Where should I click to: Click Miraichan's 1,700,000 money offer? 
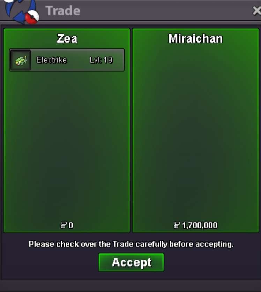tap(200, 225)
